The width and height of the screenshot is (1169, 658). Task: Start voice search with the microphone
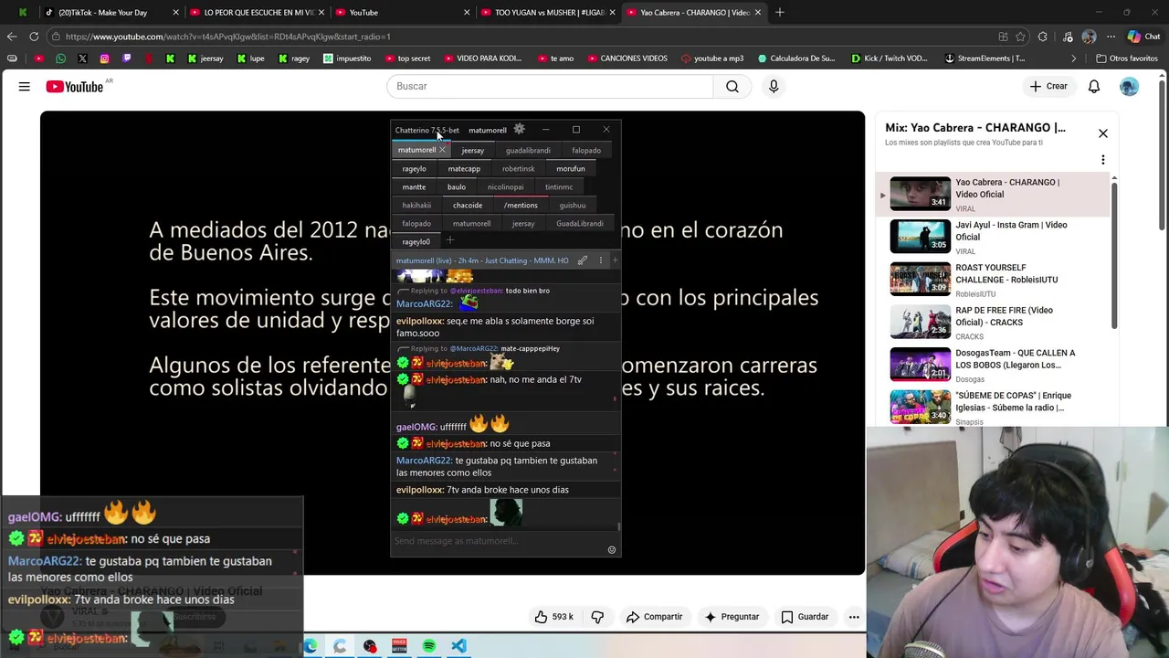pos(774,86)
